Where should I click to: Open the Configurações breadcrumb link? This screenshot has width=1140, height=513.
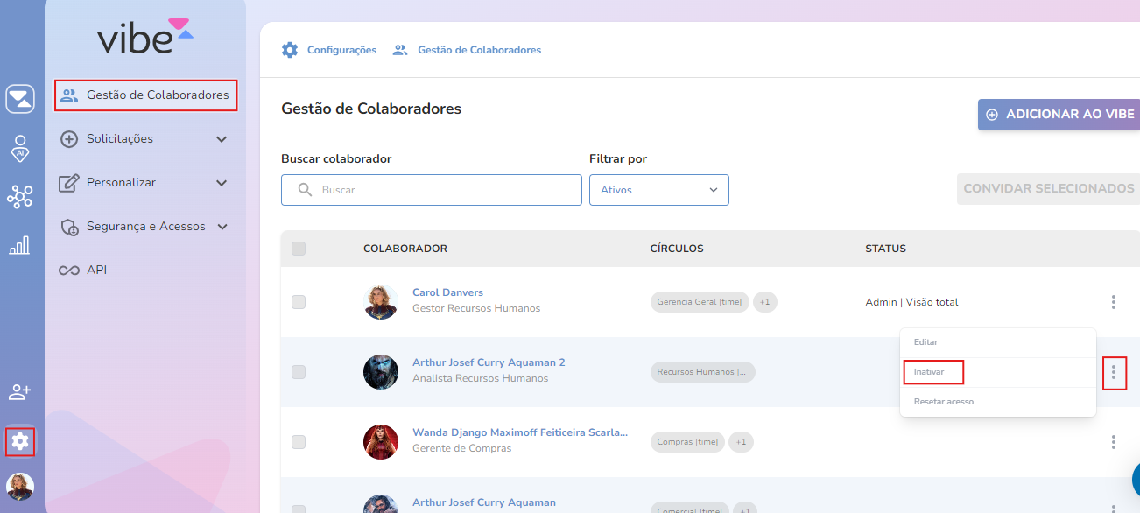pos(341,50)
